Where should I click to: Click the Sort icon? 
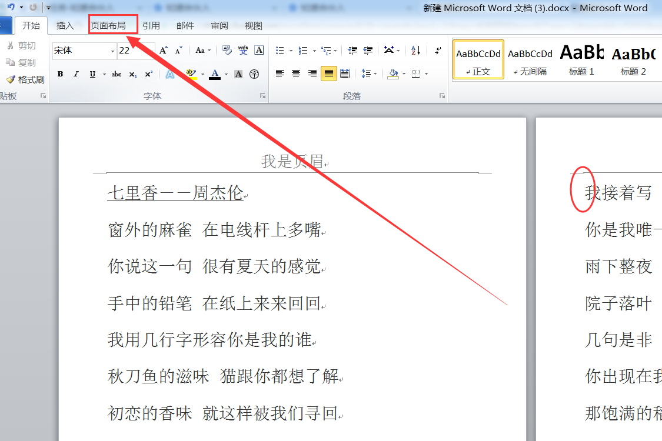416,51
